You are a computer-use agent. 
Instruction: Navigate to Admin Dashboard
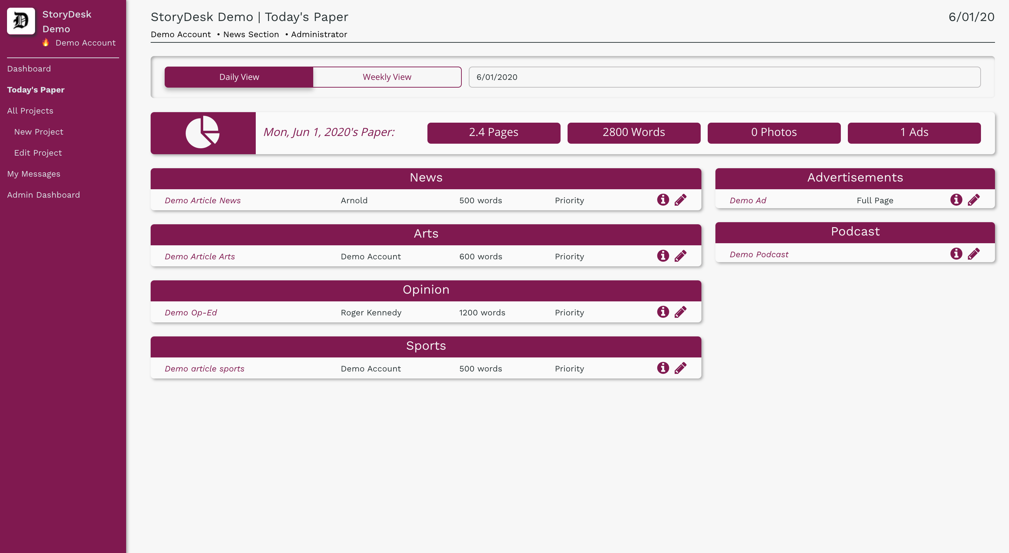[x=43, y=195]
